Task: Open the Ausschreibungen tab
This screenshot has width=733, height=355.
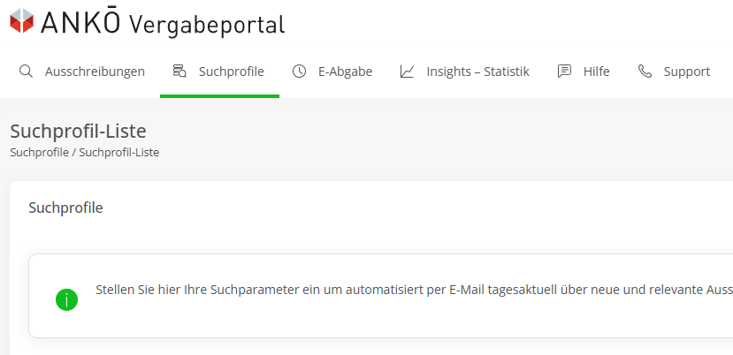Action: click(95, 72)
